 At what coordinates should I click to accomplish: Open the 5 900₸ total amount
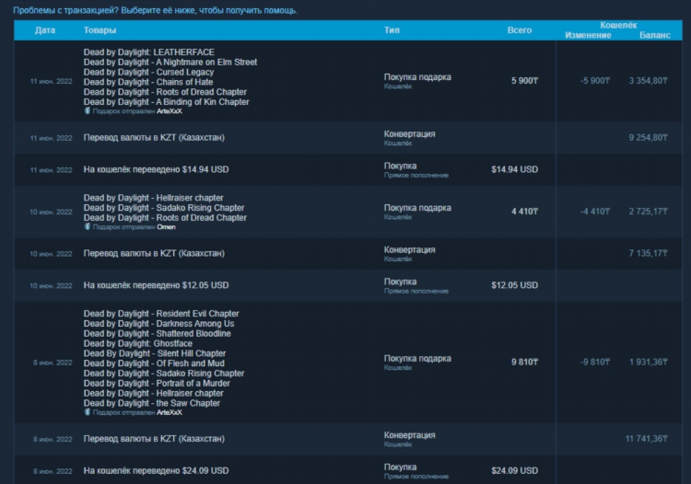point(524,81)
